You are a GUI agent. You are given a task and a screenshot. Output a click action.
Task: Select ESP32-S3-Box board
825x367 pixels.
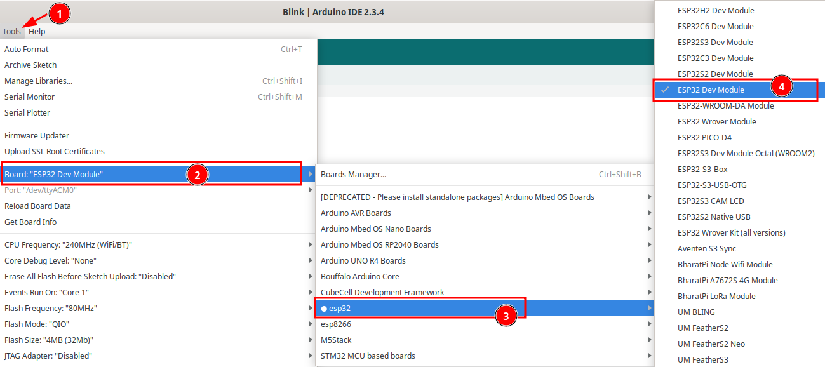pyautogui.click(x=740, y=169)
